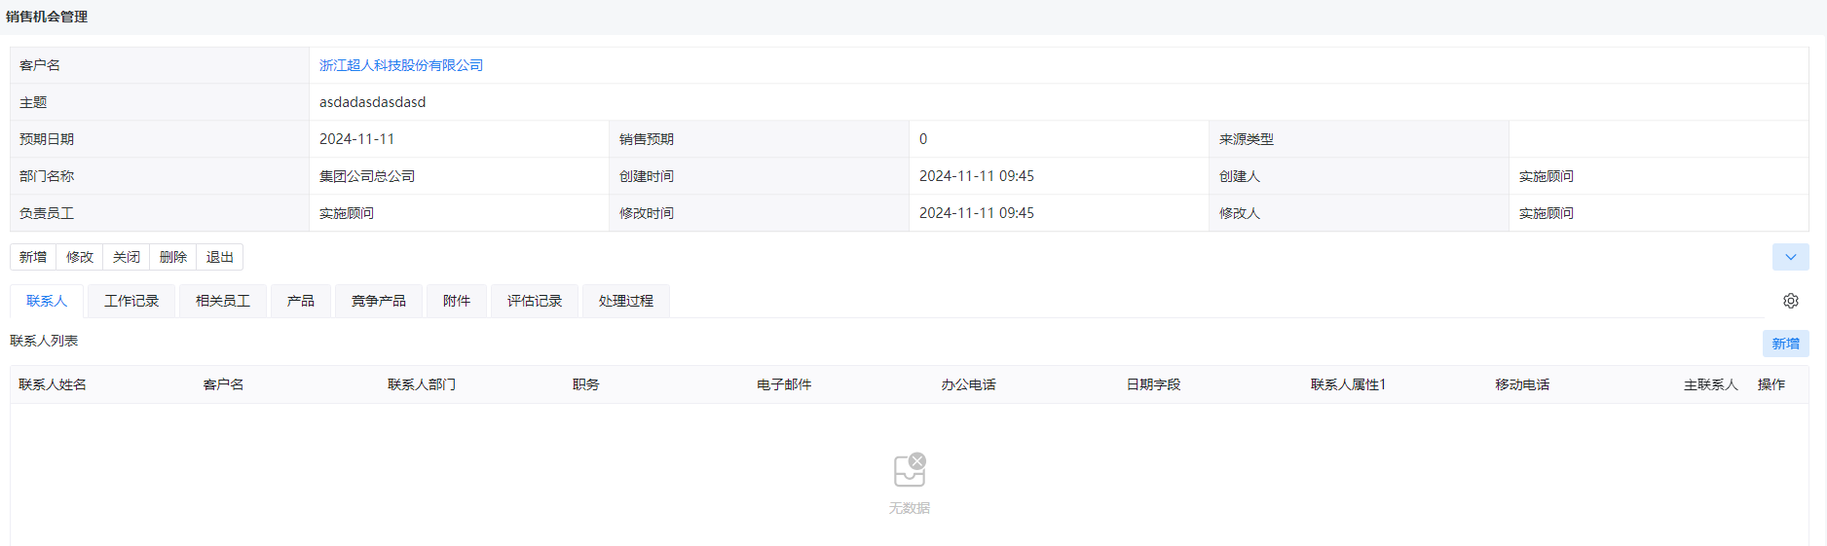Click the 来源类型 field label
This screenshot has height=546, width=1827.
coord(1247,139)
